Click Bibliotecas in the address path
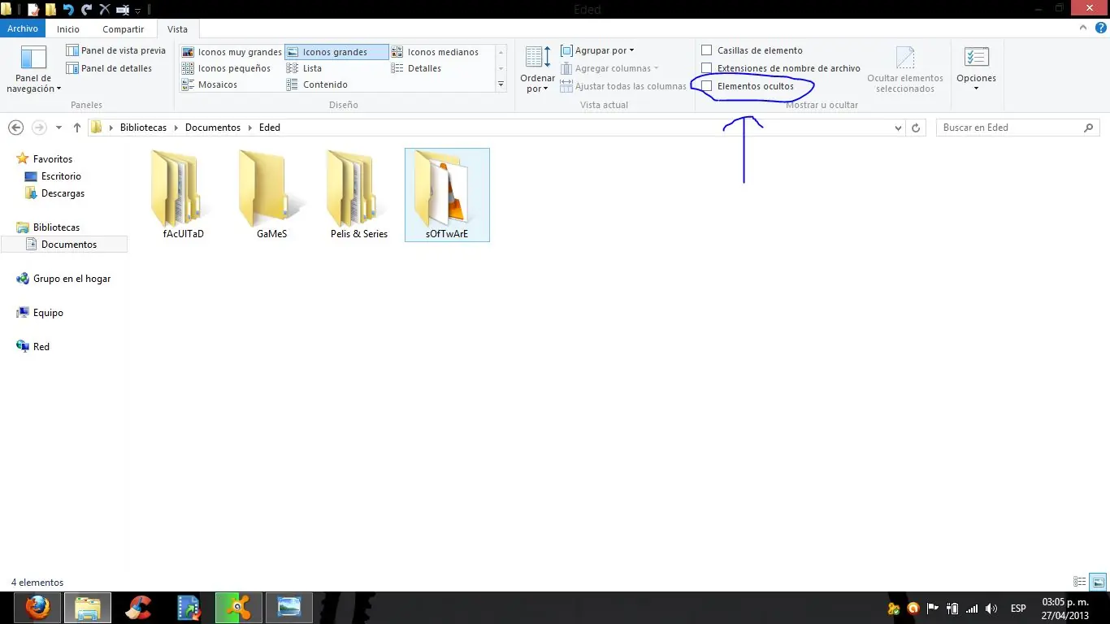This screenshot has height=624, width=1110. coord(143,128)
